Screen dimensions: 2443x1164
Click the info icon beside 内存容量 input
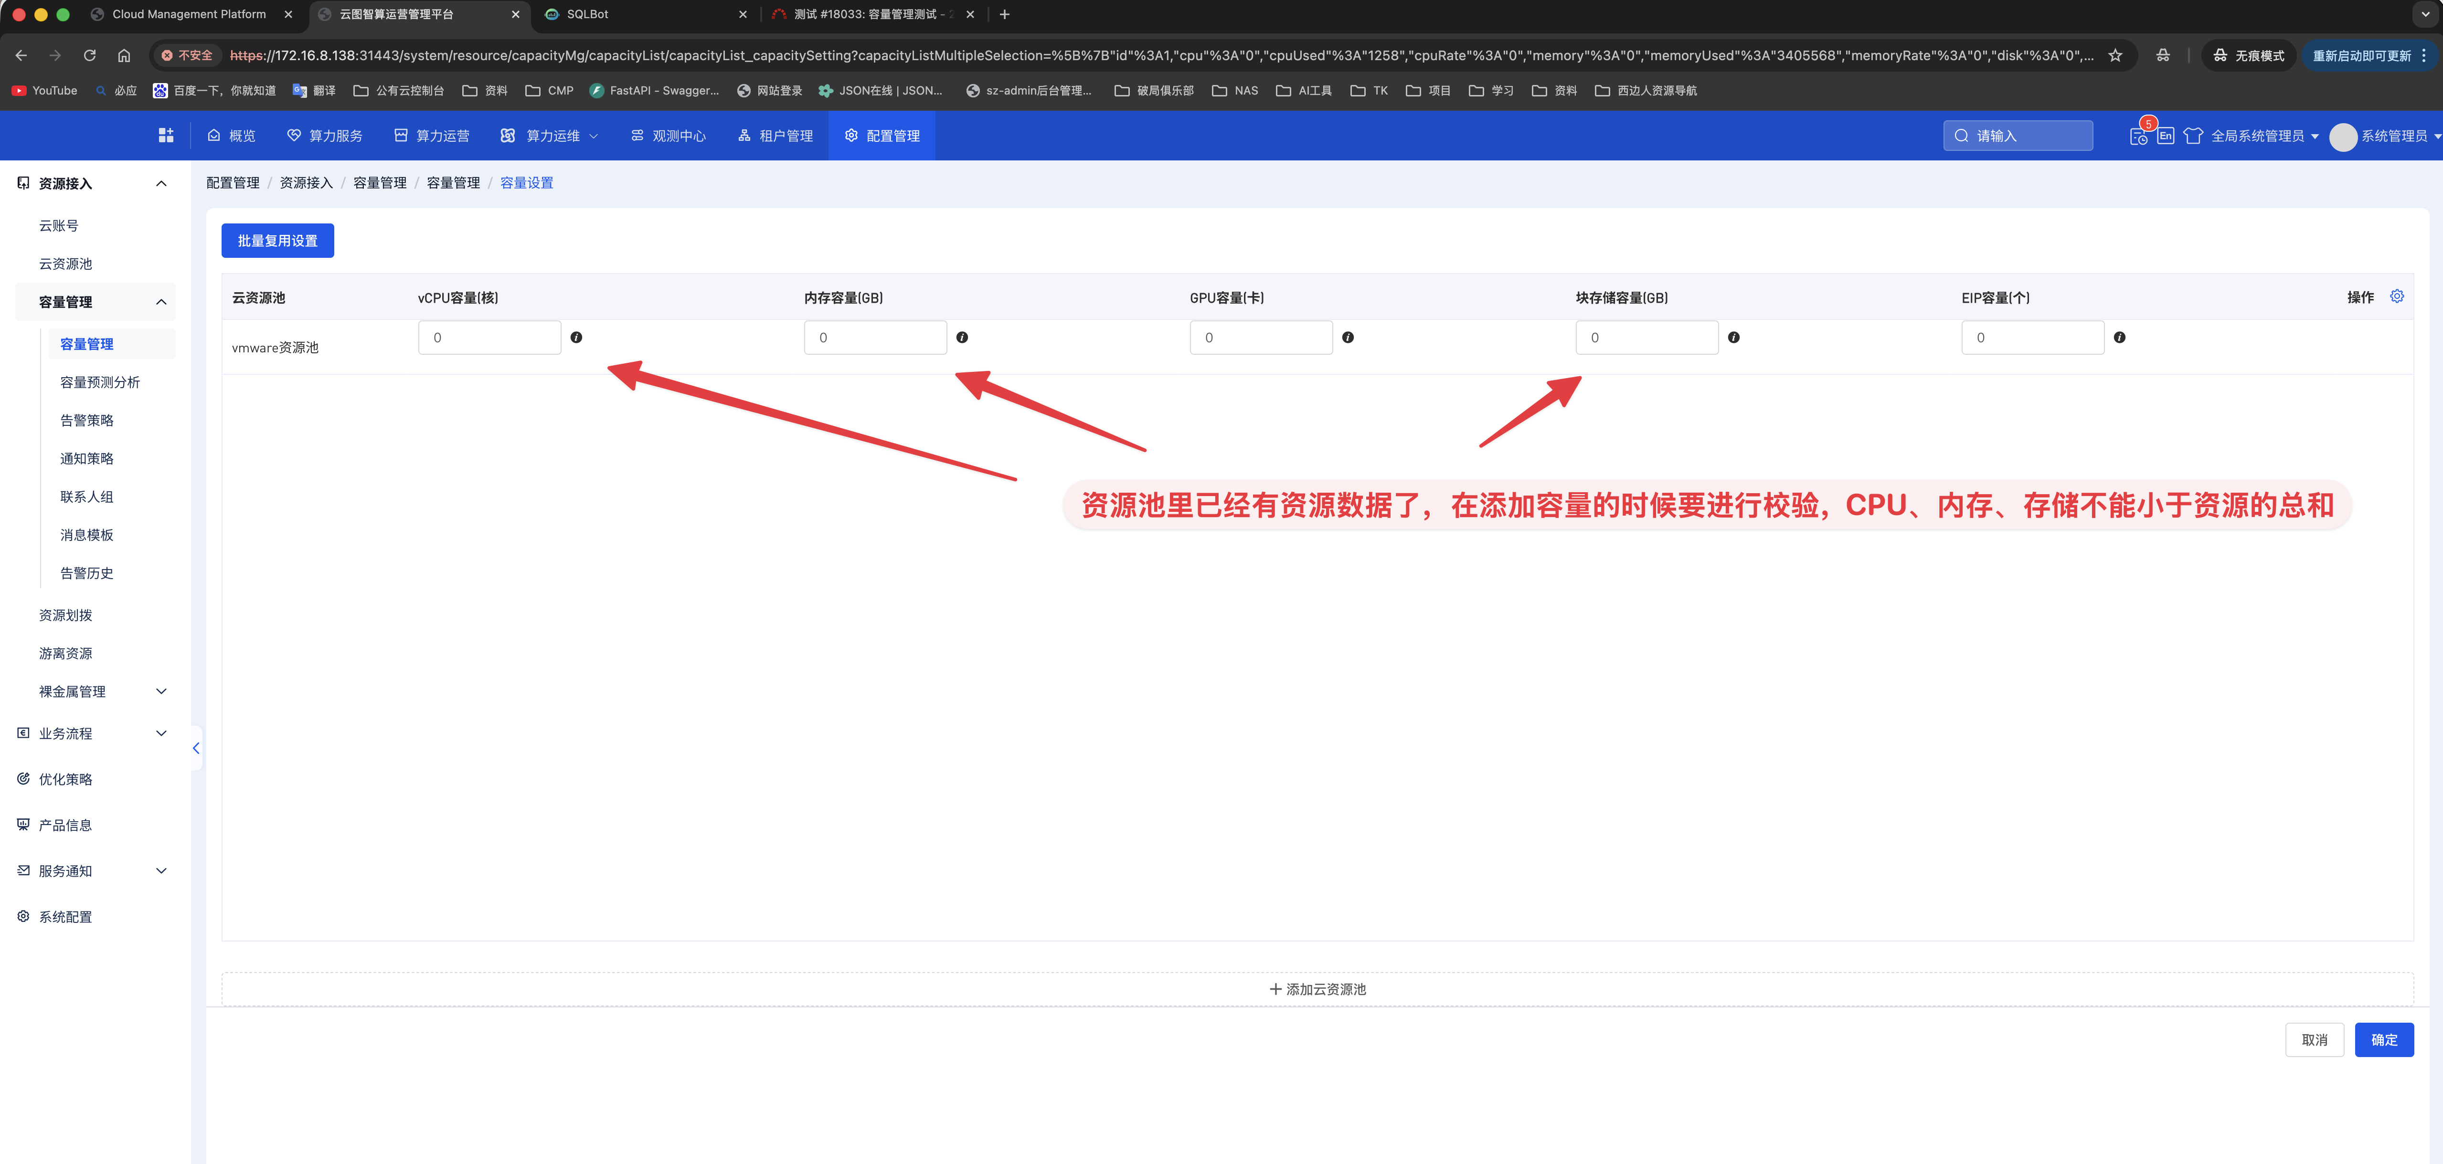(962, 338)
